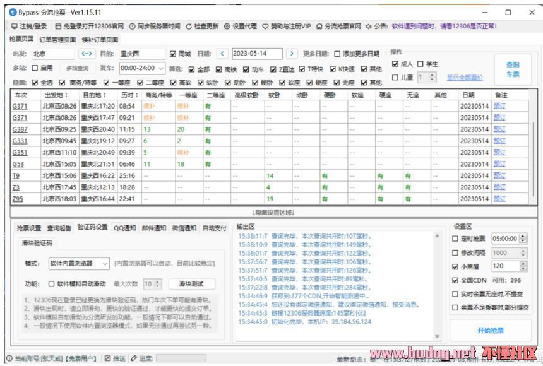
Task: Click the 查询车票 button
Action: pos(512,69)
